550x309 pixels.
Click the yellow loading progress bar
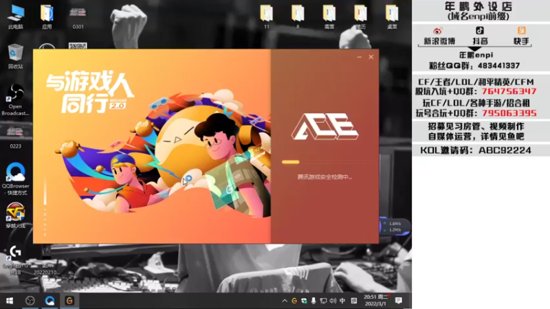(x=291, y=162)
